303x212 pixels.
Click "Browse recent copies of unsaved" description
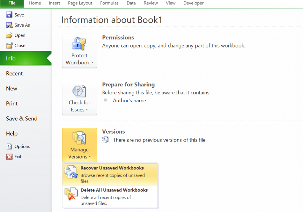click(x=113, y=178)
